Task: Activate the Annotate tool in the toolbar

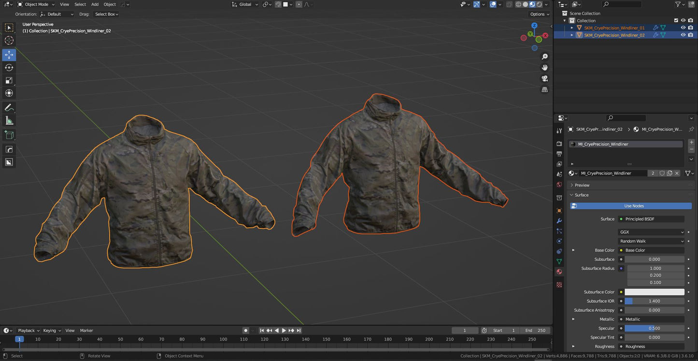Action: [9, 107]
